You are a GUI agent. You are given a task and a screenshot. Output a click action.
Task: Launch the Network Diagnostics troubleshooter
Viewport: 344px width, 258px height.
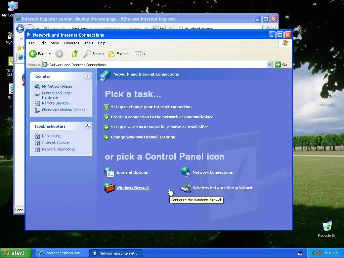(x=58, y=149)
